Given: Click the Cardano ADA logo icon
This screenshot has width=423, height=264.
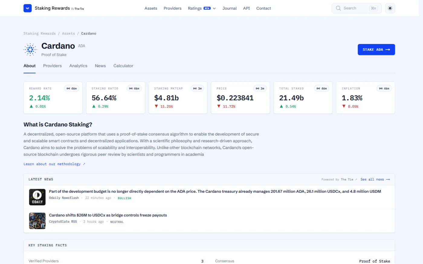Looking at the screenshot, I should [x=30, y=49].
